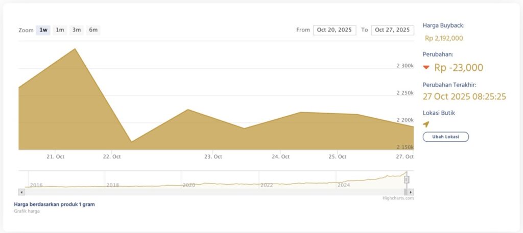Click the red downward price change triangle
The width and height of the screenshot is (523, 233).
426,68
